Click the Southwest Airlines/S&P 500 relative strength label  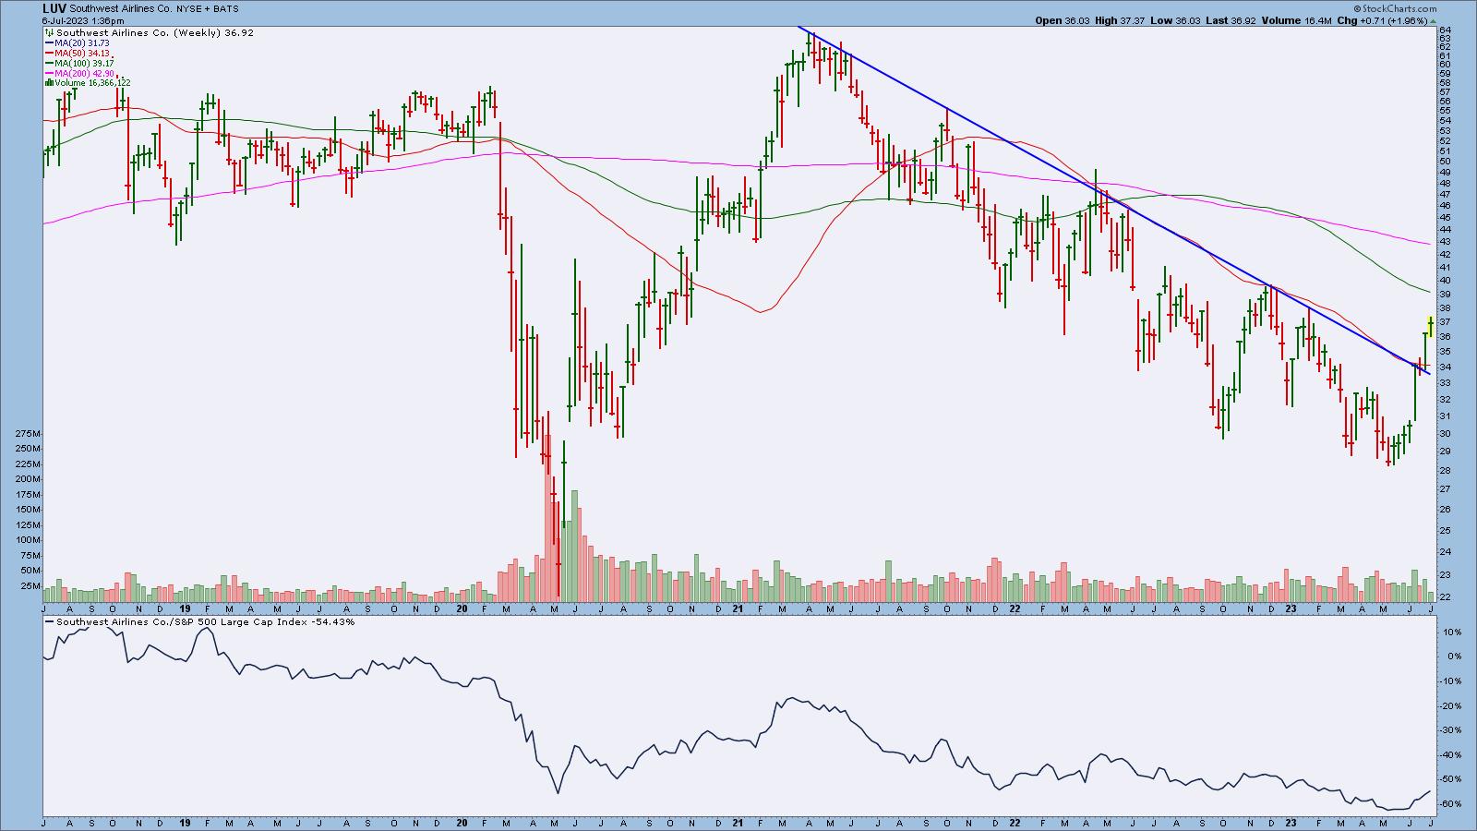point(194,622)
